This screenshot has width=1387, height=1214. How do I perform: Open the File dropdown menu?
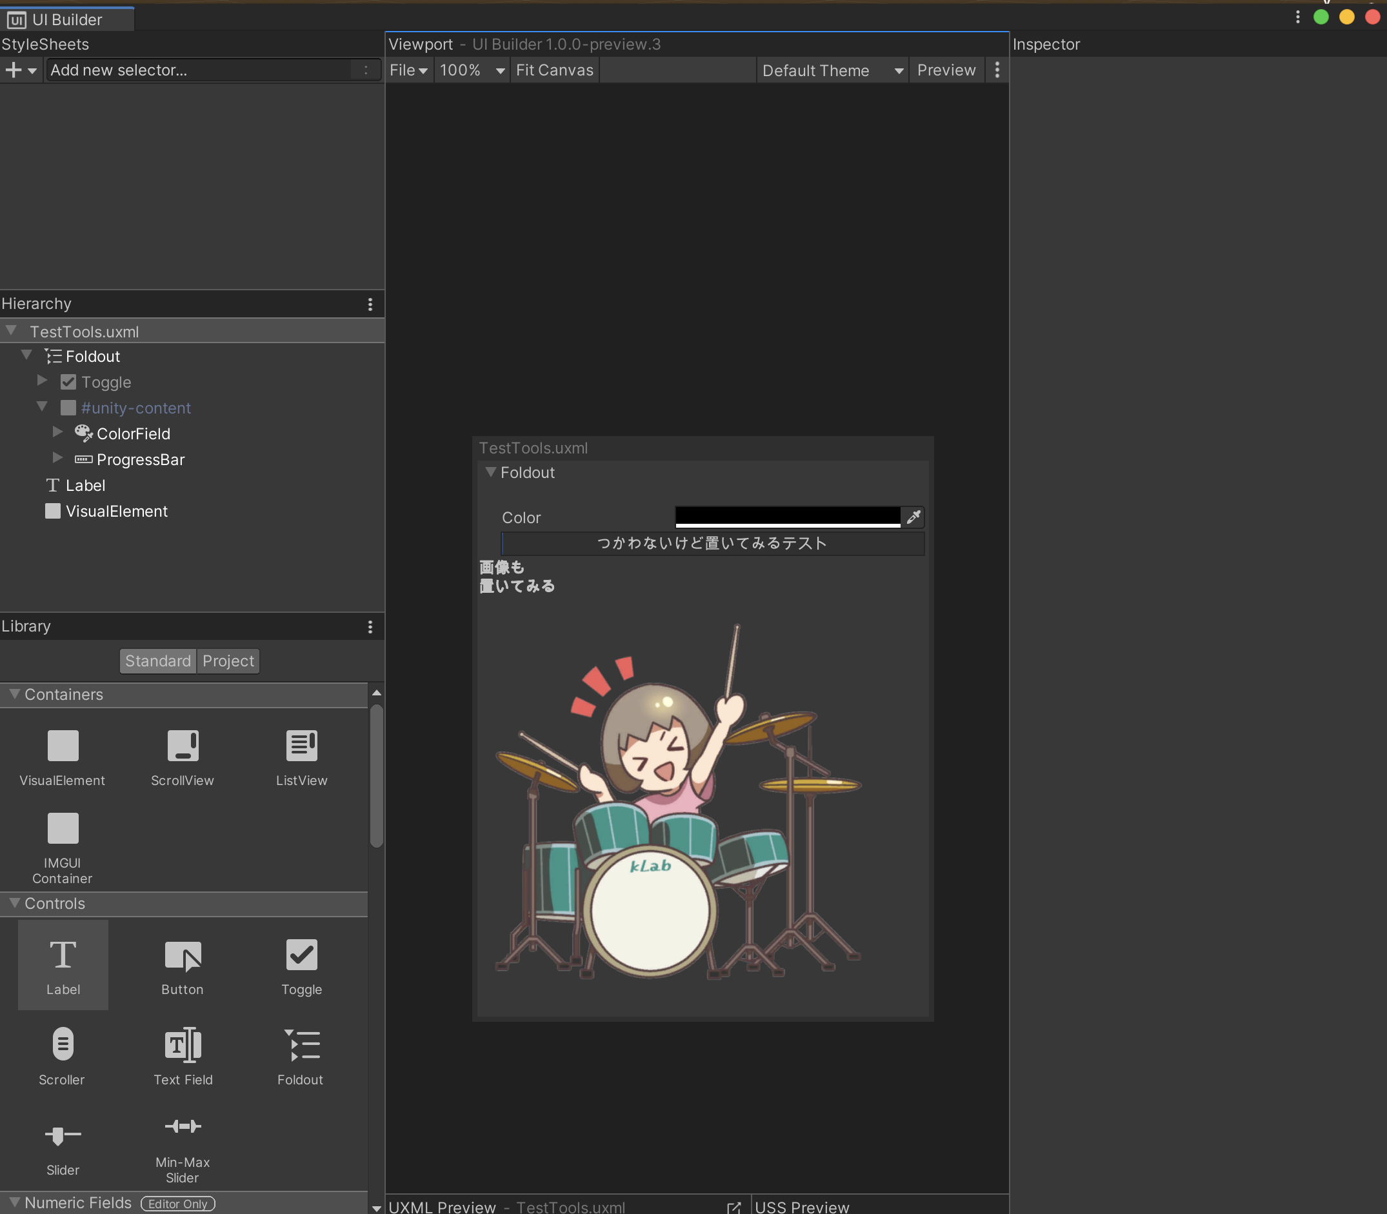coord(408,70)
